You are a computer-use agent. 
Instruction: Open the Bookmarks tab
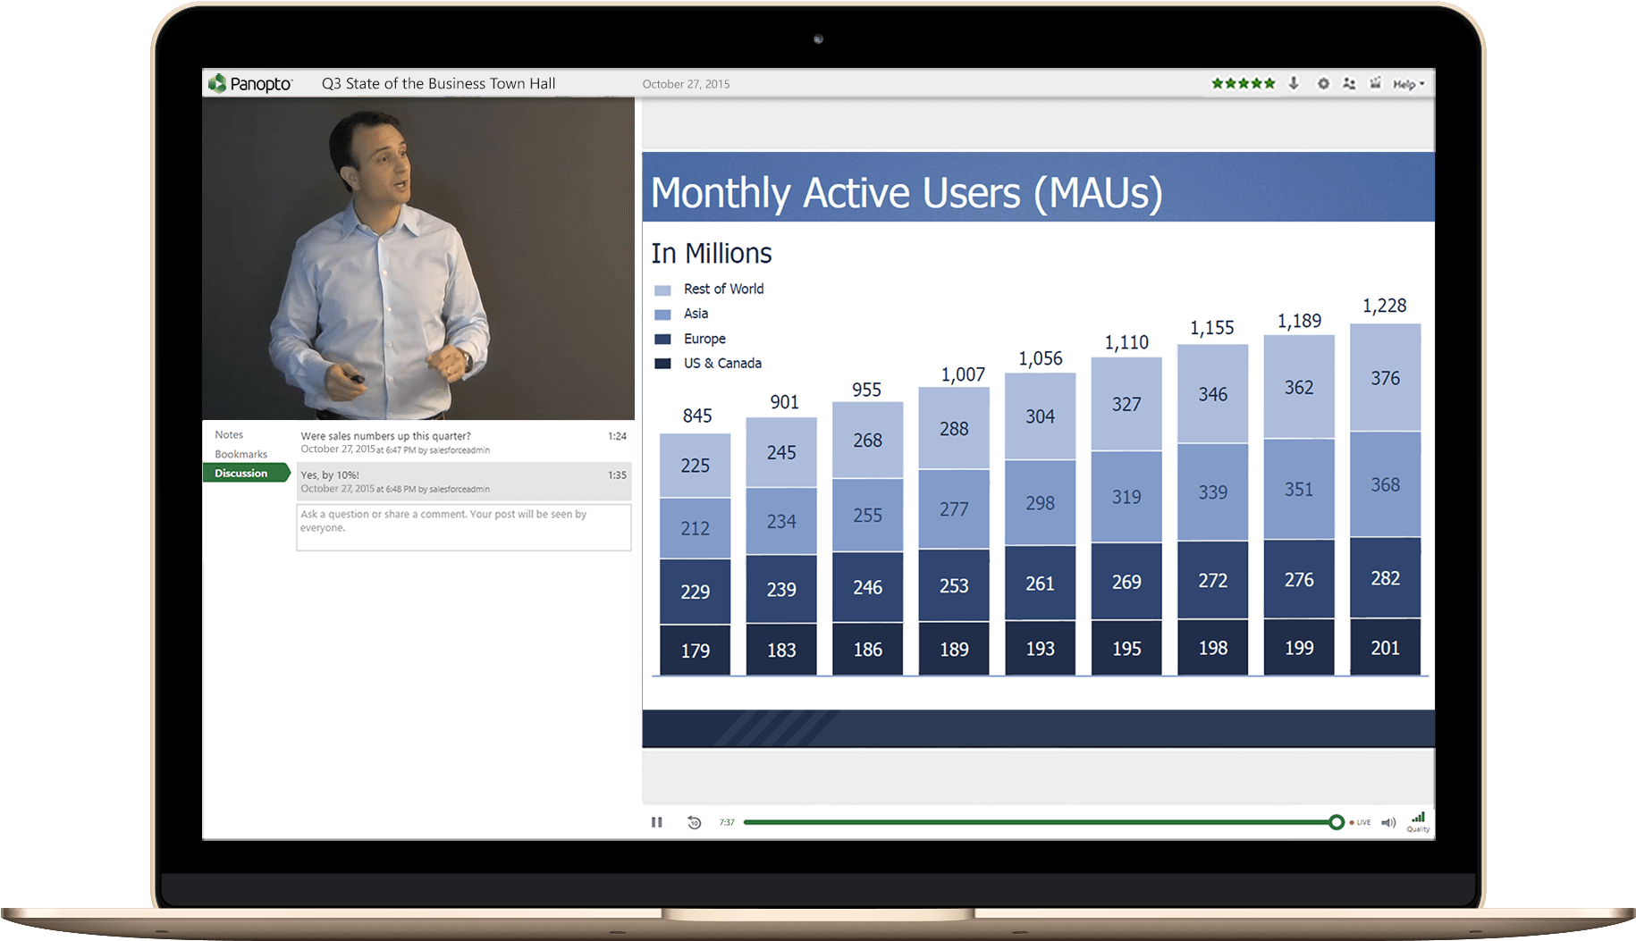coord(240,454)
